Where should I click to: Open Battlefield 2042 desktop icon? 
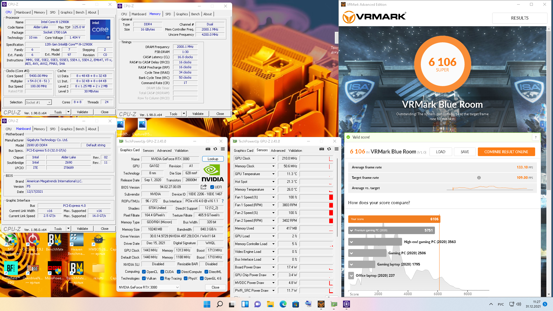tap(11, 273)
